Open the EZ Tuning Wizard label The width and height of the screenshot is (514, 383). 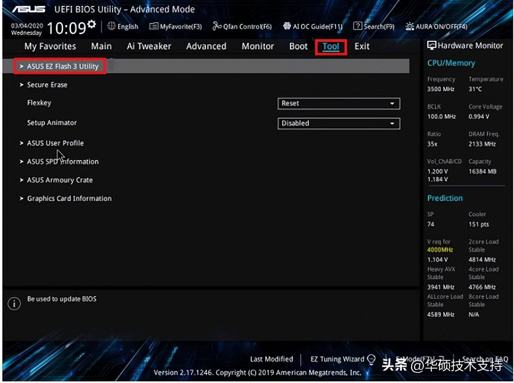click(337, 359)
